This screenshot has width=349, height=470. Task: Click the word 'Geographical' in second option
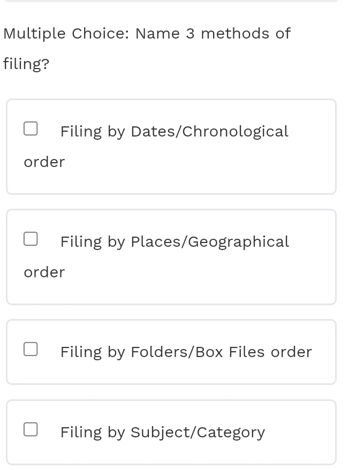click(x=239, y=242)
